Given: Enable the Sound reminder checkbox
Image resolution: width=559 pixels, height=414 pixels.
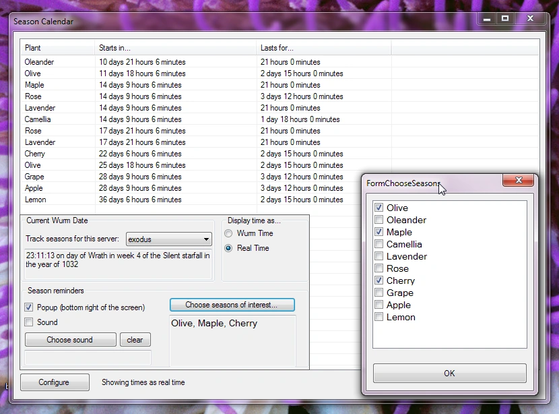Looking at the screenshot, I should tap(28, 322).
